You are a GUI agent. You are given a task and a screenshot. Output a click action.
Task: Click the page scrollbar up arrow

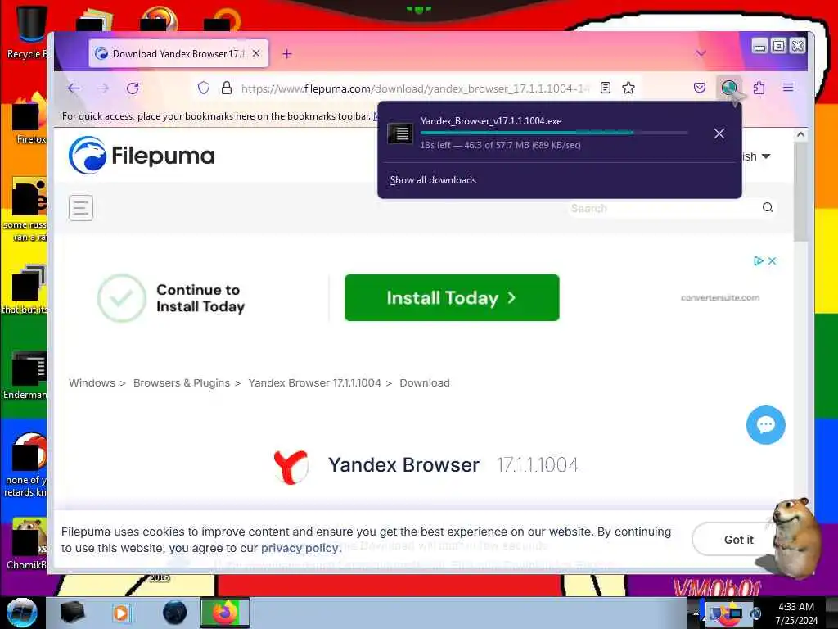click(x=800, y=135)
